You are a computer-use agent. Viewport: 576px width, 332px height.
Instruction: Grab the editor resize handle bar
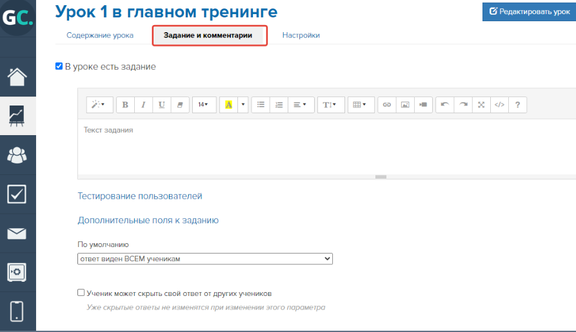point(381,177)
